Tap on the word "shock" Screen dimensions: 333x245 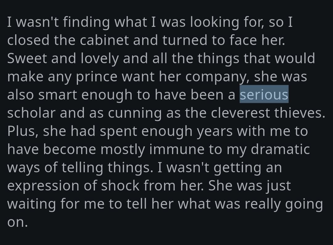(x=119, y=186)
